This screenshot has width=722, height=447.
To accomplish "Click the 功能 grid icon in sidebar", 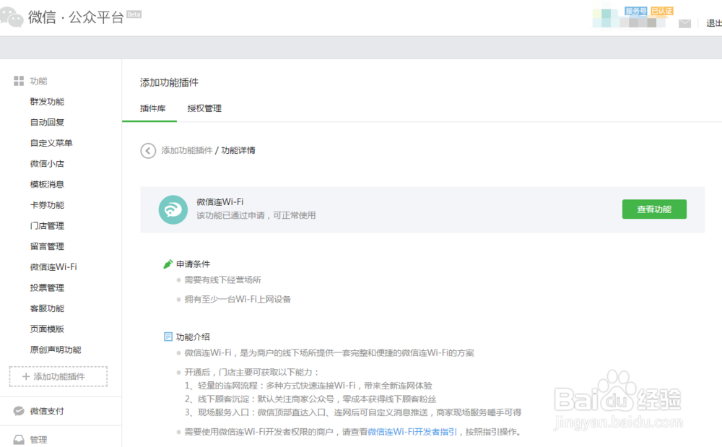I will (19, 81).
